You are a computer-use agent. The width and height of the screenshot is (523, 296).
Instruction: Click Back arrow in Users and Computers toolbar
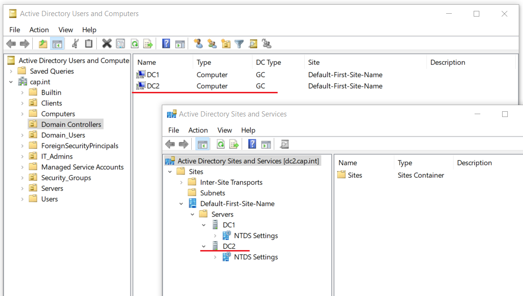pos(11,44)
